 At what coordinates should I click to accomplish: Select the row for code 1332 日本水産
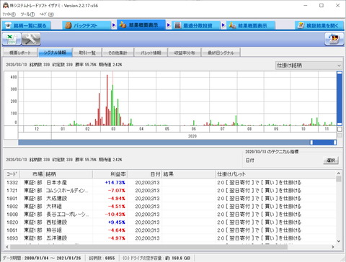pos(170,183)
